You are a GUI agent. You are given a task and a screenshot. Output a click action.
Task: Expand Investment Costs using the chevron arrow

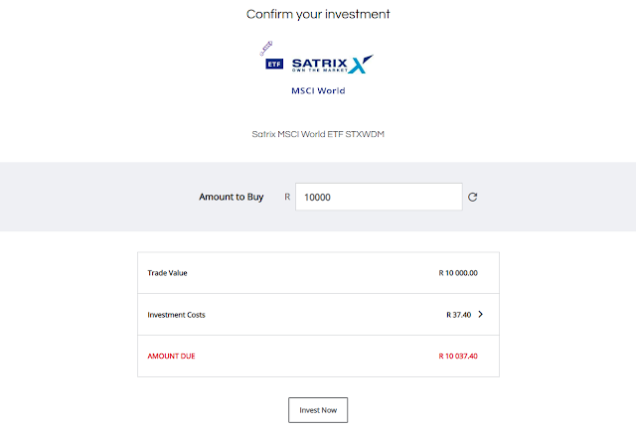[481, 314]
